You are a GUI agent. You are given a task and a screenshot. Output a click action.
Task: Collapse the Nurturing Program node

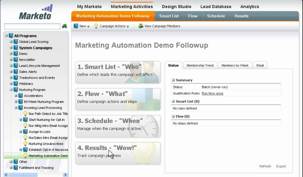[x=11, y=90]
